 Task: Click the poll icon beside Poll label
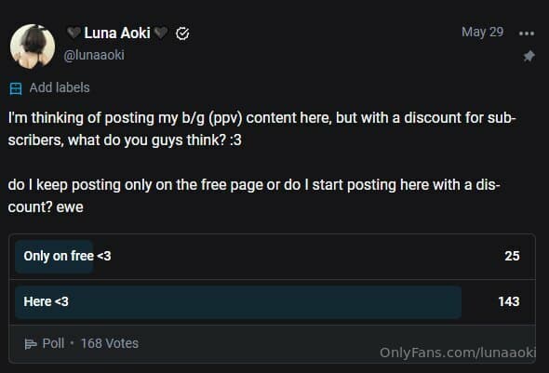pyautogui.click(x=31, y=344)
